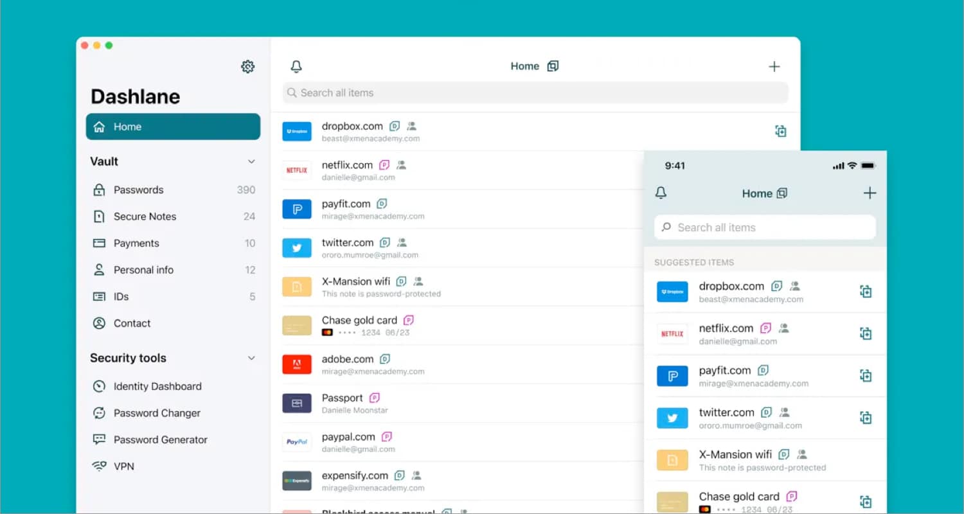Tap copy icon for mobile netflix.com row

[866, 333]
